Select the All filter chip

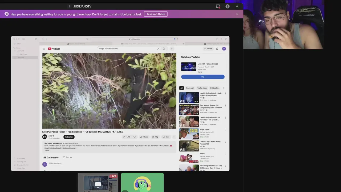pos(181,88)
